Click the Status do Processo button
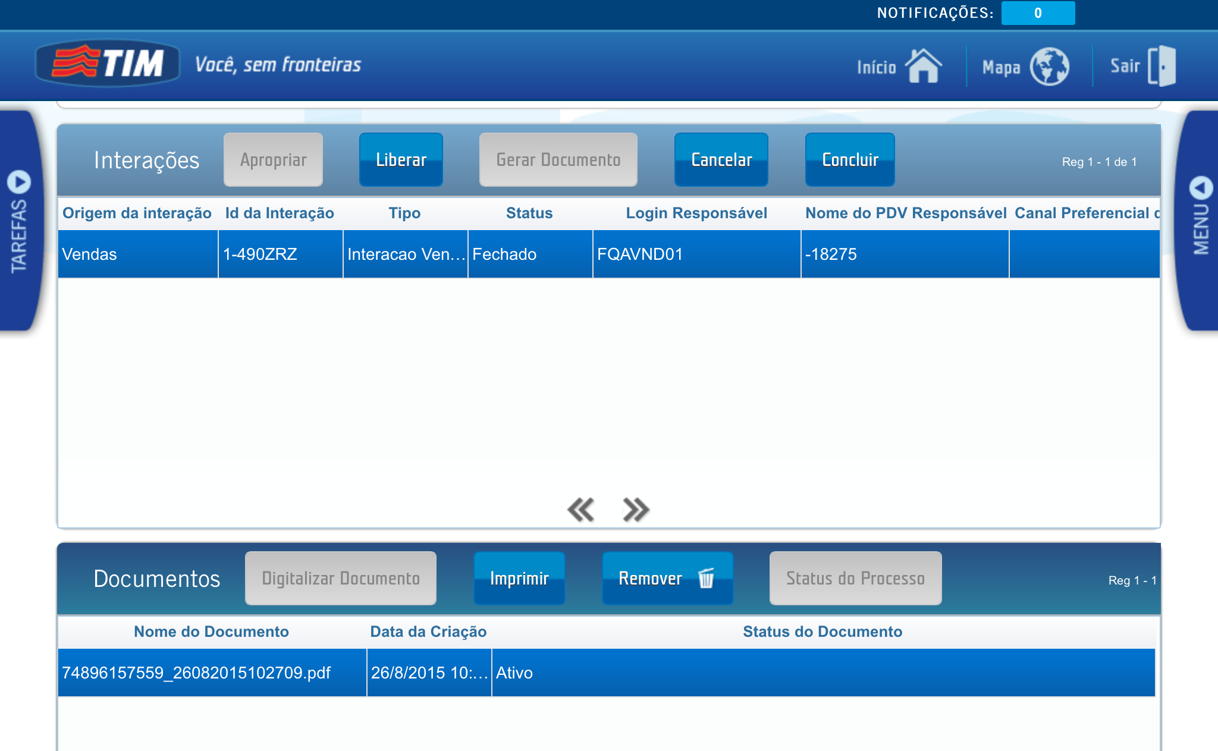Screen dimensions: 1218x751 (855, 579)
